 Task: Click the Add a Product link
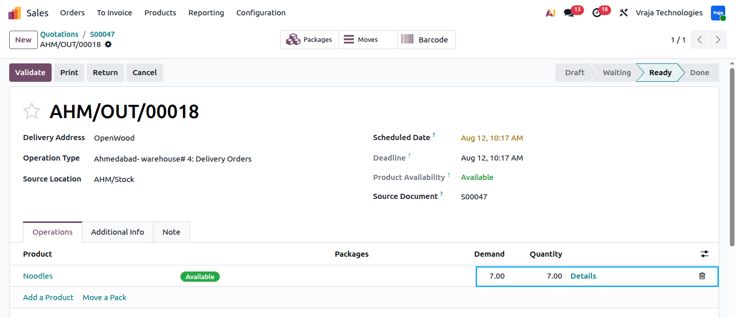point(48,298)
